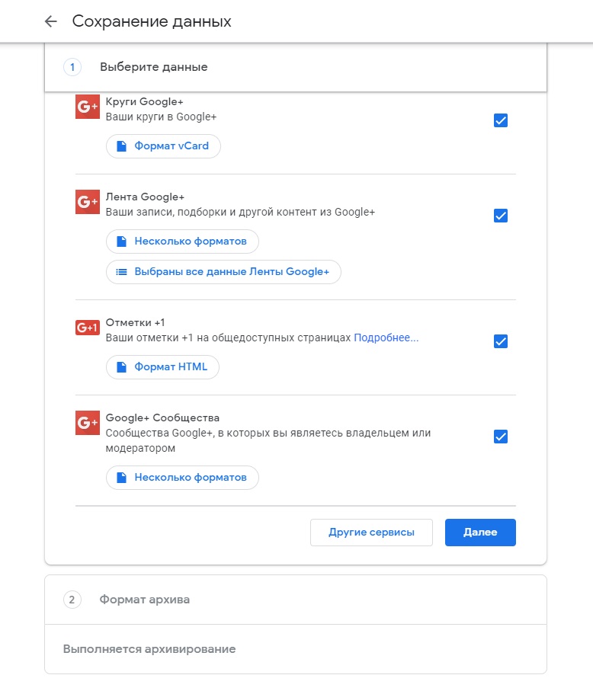The width and height of the screenshot is (593, 691).
Task: Uncheck the Лента Google+ checkbox
Action: click(x=501, y=216)
